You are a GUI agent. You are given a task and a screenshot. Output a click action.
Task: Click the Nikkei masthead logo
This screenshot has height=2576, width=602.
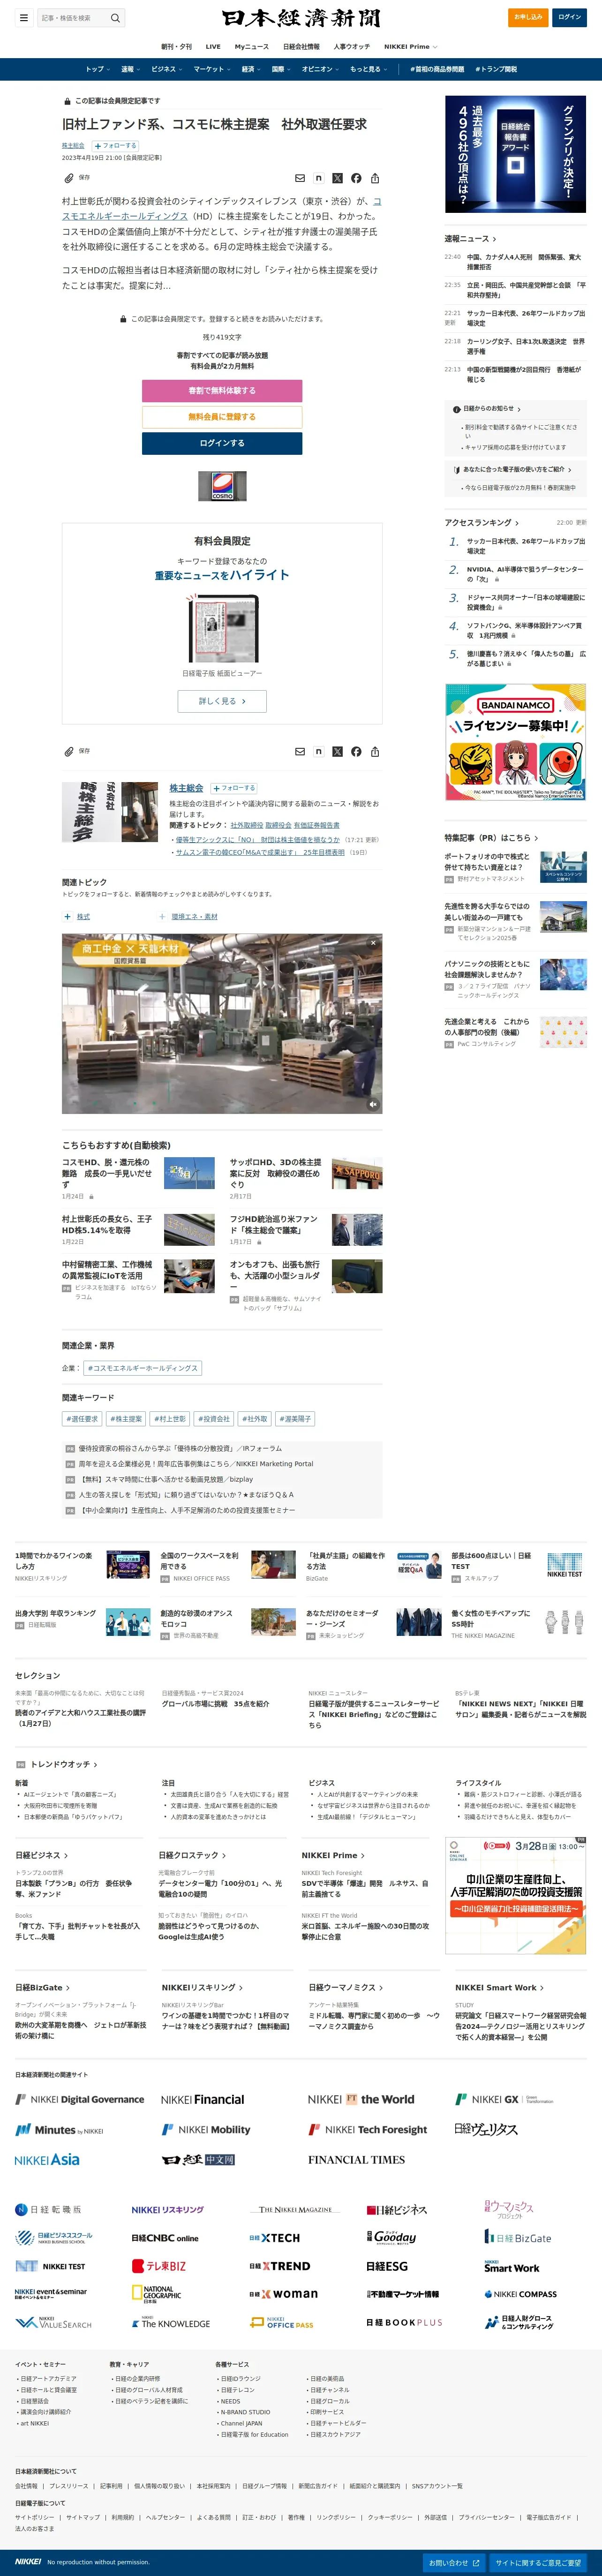click(301, 18)
